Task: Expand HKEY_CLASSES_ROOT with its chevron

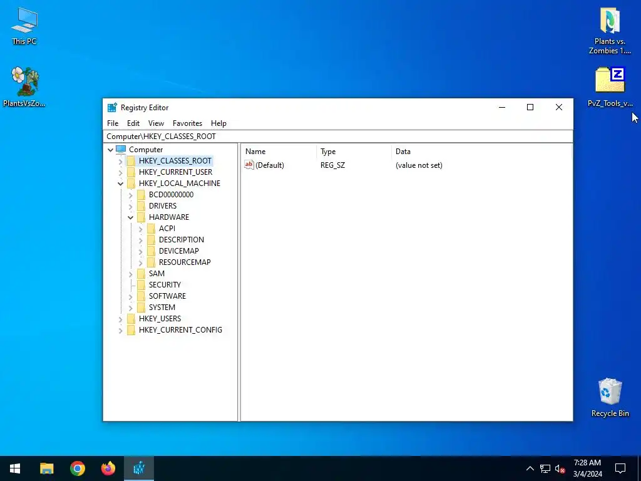Action: pyautogui.click(x=121, y=161)
